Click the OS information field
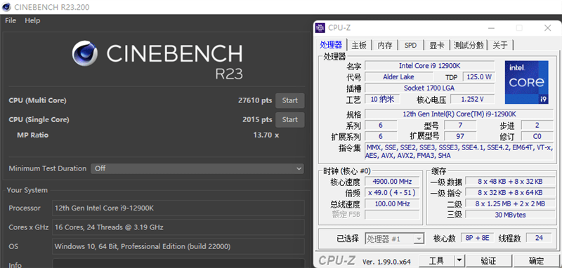Image resolution: width=562 pixels, height=268 pixels. coord(178,246)
